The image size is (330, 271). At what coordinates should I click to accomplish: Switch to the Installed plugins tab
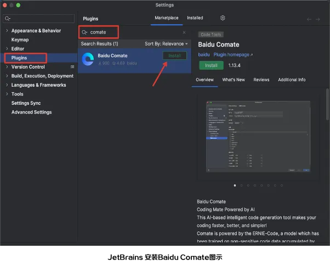[x=195, y=18]
